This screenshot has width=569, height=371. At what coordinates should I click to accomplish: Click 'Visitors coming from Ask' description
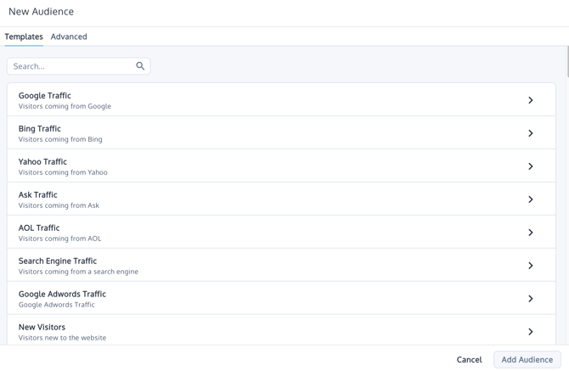pos(59,205)
